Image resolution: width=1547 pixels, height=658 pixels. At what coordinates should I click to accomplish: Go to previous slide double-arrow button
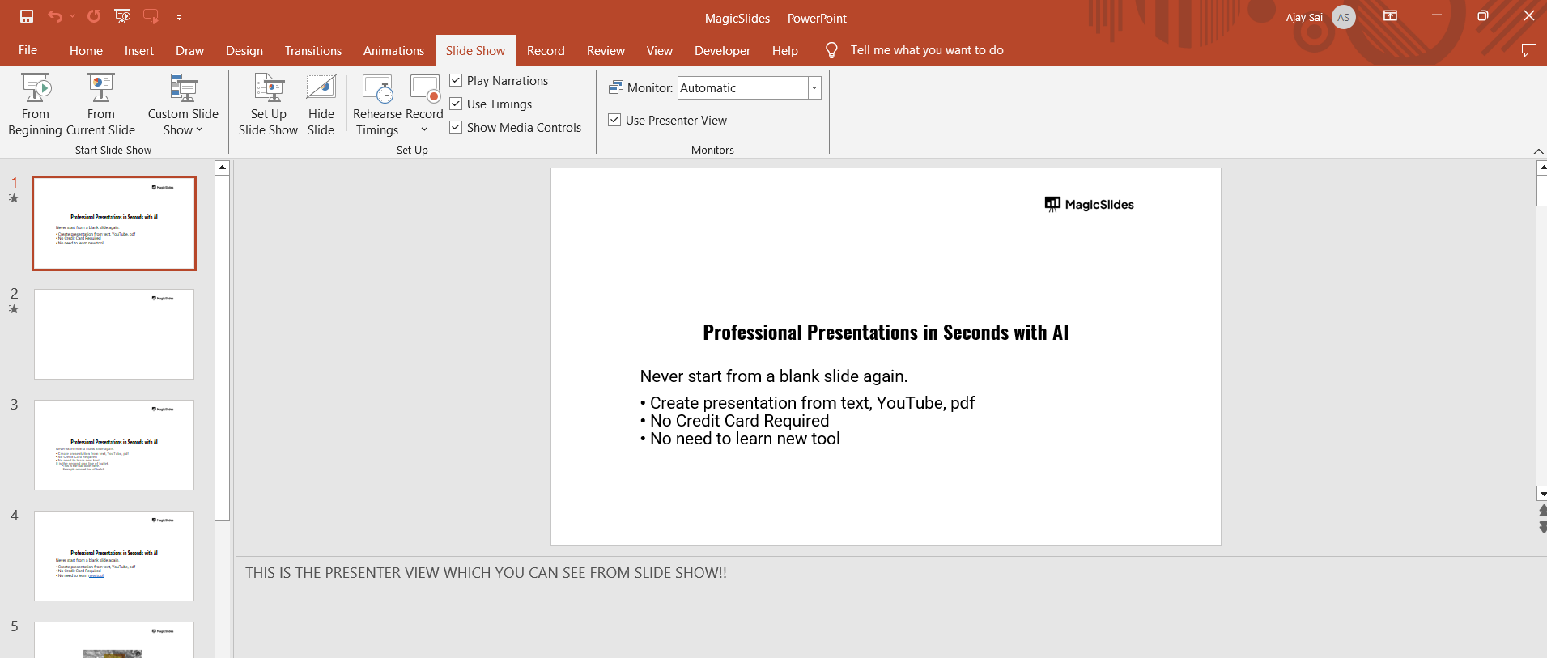1542,511
